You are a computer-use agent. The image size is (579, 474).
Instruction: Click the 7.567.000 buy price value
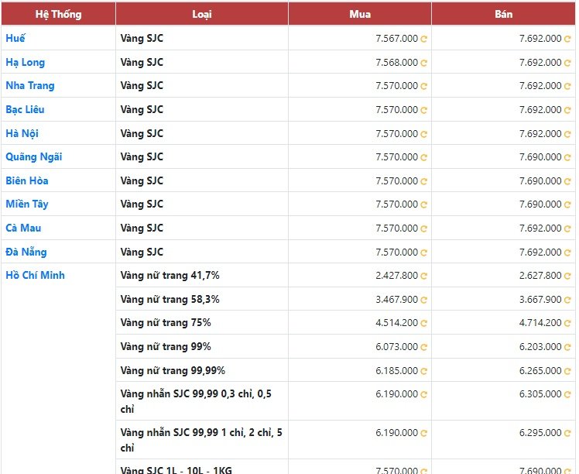click(x=396, y=39)
